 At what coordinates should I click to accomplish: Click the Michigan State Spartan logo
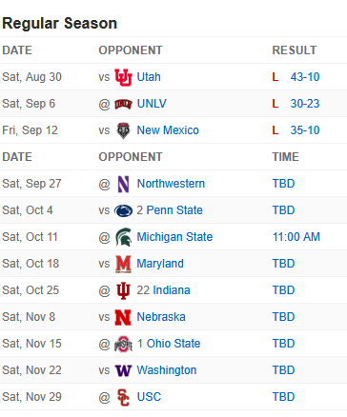(123, 237)
